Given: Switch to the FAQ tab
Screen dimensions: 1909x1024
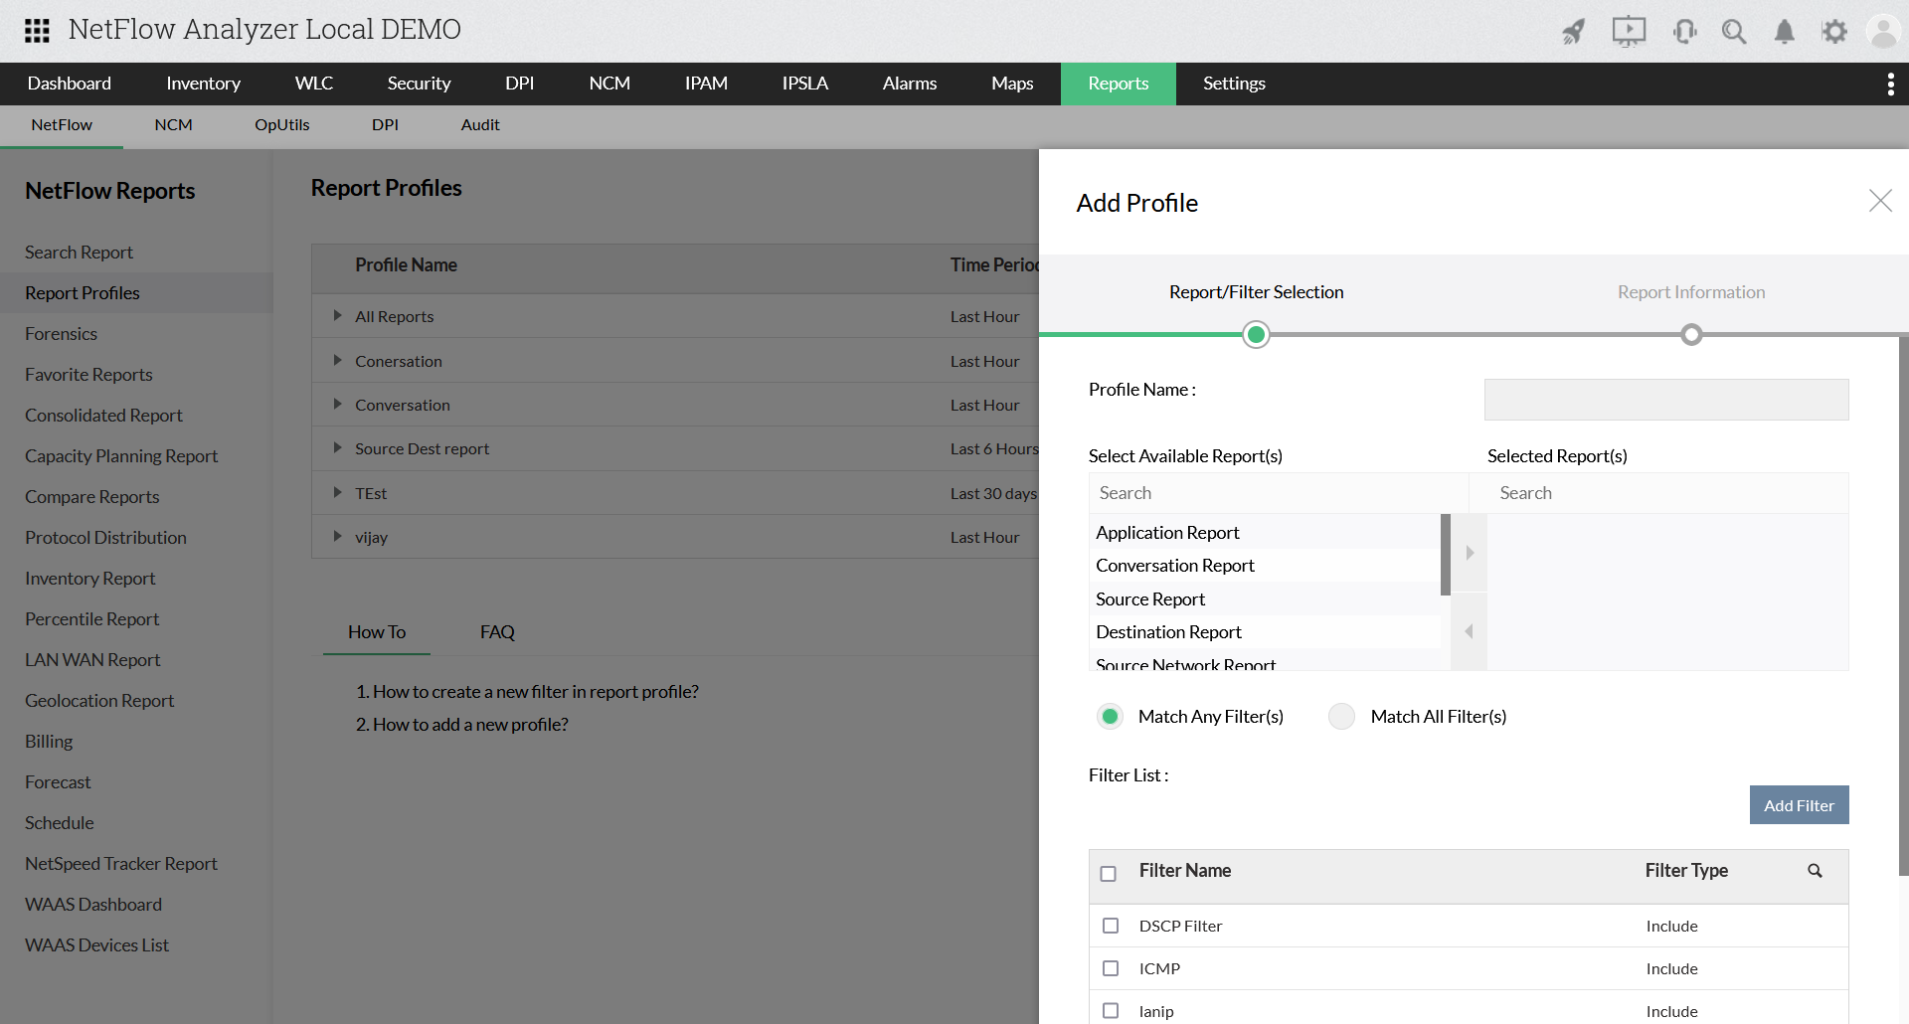Looking at the screenshot, I should point(497,631).
